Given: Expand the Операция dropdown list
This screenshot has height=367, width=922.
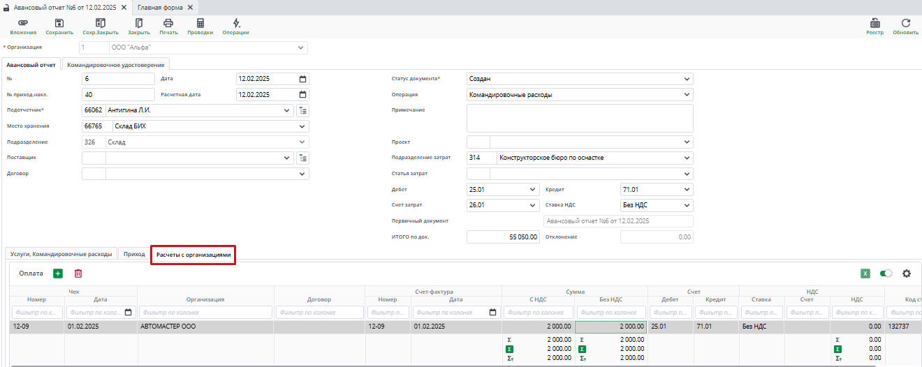Looking at the screenshot, I should tap(687, 94).
